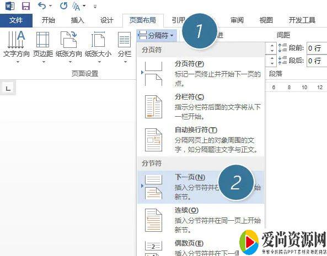Viewport: 327px width, 256px height.
Task: Choose 连续(O) continuous section break
Action: tap(201, 220)
